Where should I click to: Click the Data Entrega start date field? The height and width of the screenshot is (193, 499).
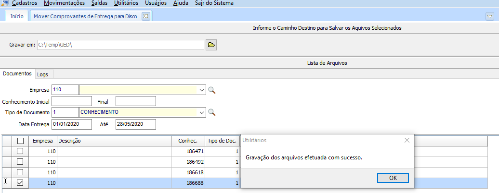[x=71, y=124]
